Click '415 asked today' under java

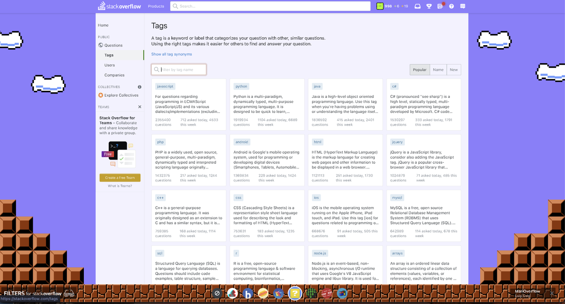[350, 120]
